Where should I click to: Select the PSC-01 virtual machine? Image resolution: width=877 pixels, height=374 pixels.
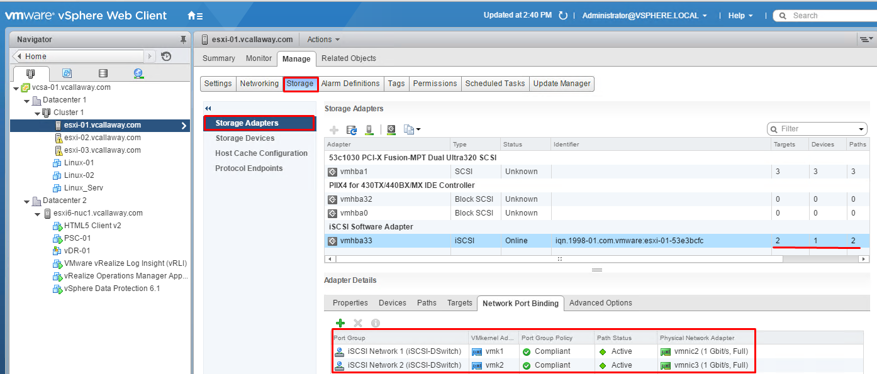[77, 238]
